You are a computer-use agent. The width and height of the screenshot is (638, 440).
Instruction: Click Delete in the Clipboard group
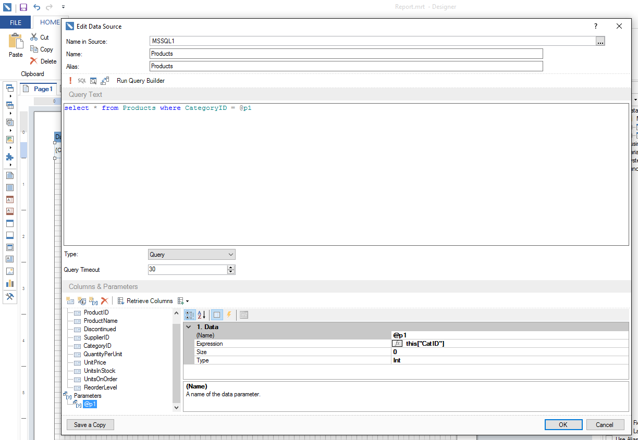pos(43,61)
